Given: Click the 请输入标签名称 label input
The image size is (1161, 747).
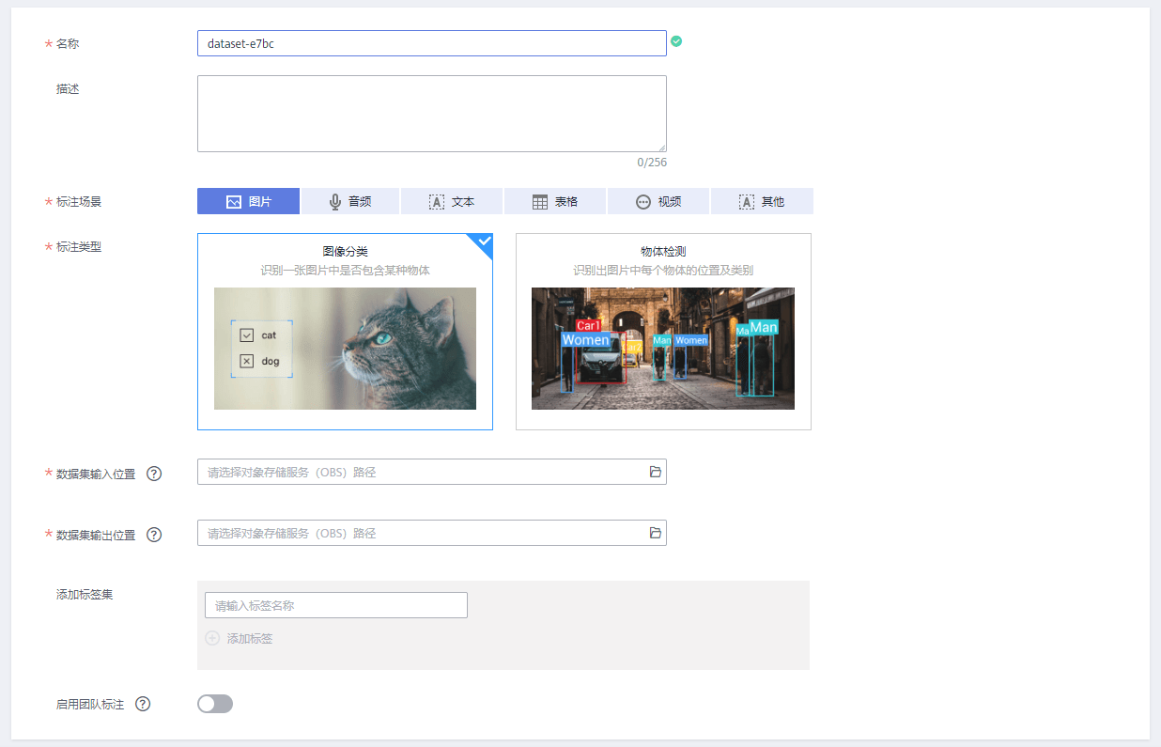Looking at the screenshot, I should point(336,605).
